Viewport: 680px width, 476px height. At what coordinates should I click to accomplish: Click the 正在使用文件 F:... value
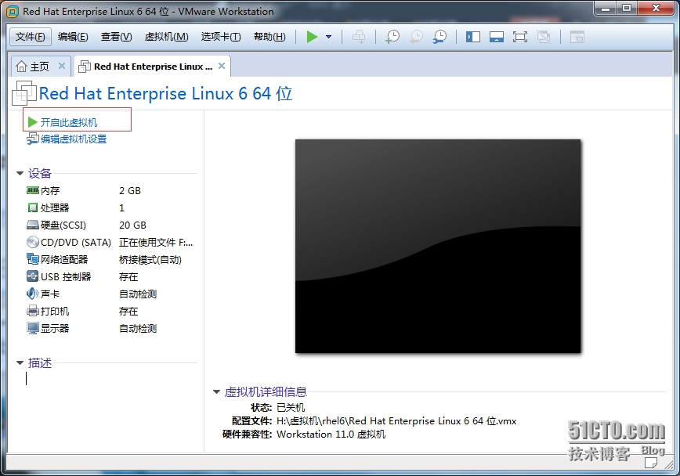(156, 243)
